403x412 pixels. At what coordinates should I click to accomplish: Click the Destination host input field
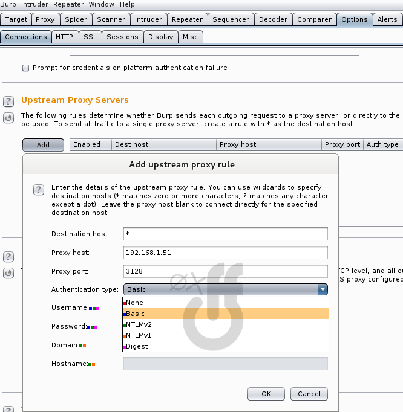tap(226, 234)
